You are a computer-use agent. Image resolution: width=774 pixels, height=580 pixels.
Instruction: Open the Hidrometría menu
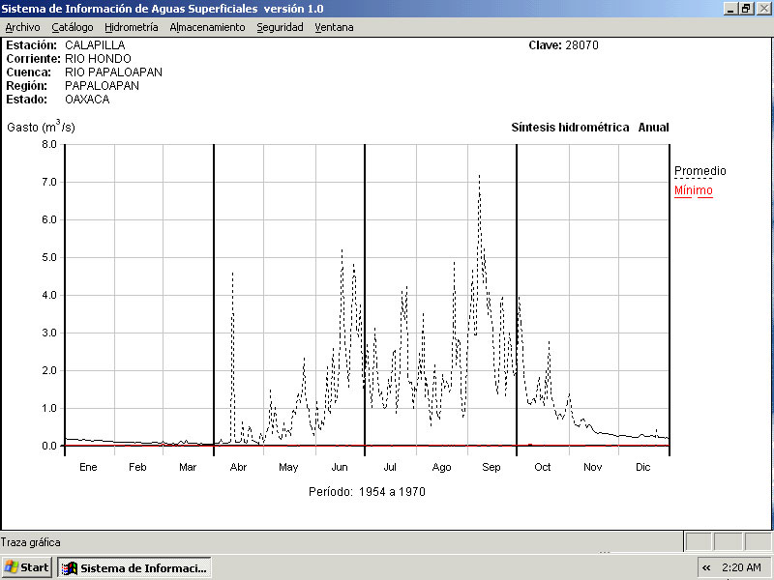pos(131,27)
